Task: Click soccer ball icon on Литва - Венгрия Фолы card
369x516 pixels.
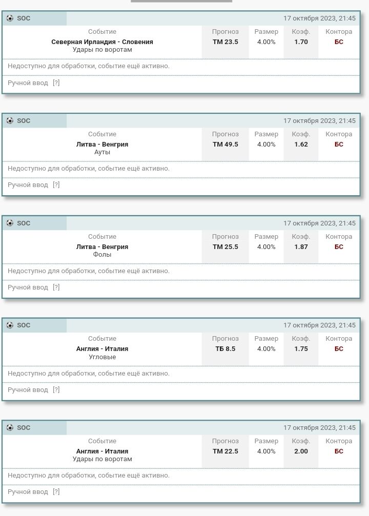Action: click(10, 223)
